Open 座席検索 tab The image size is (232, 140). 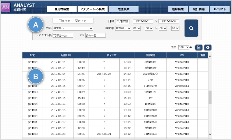[x=178, y=9]
